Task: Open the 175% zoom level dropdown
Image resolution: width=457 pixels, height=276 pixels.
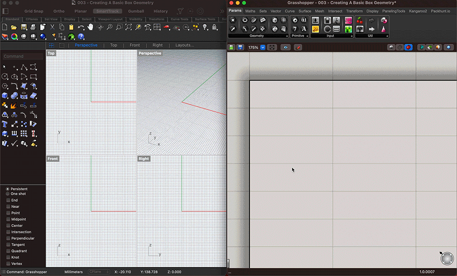Action: 263,48
